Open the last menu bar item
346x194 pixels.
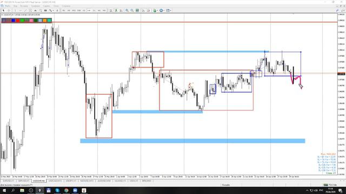coord(66,6)
